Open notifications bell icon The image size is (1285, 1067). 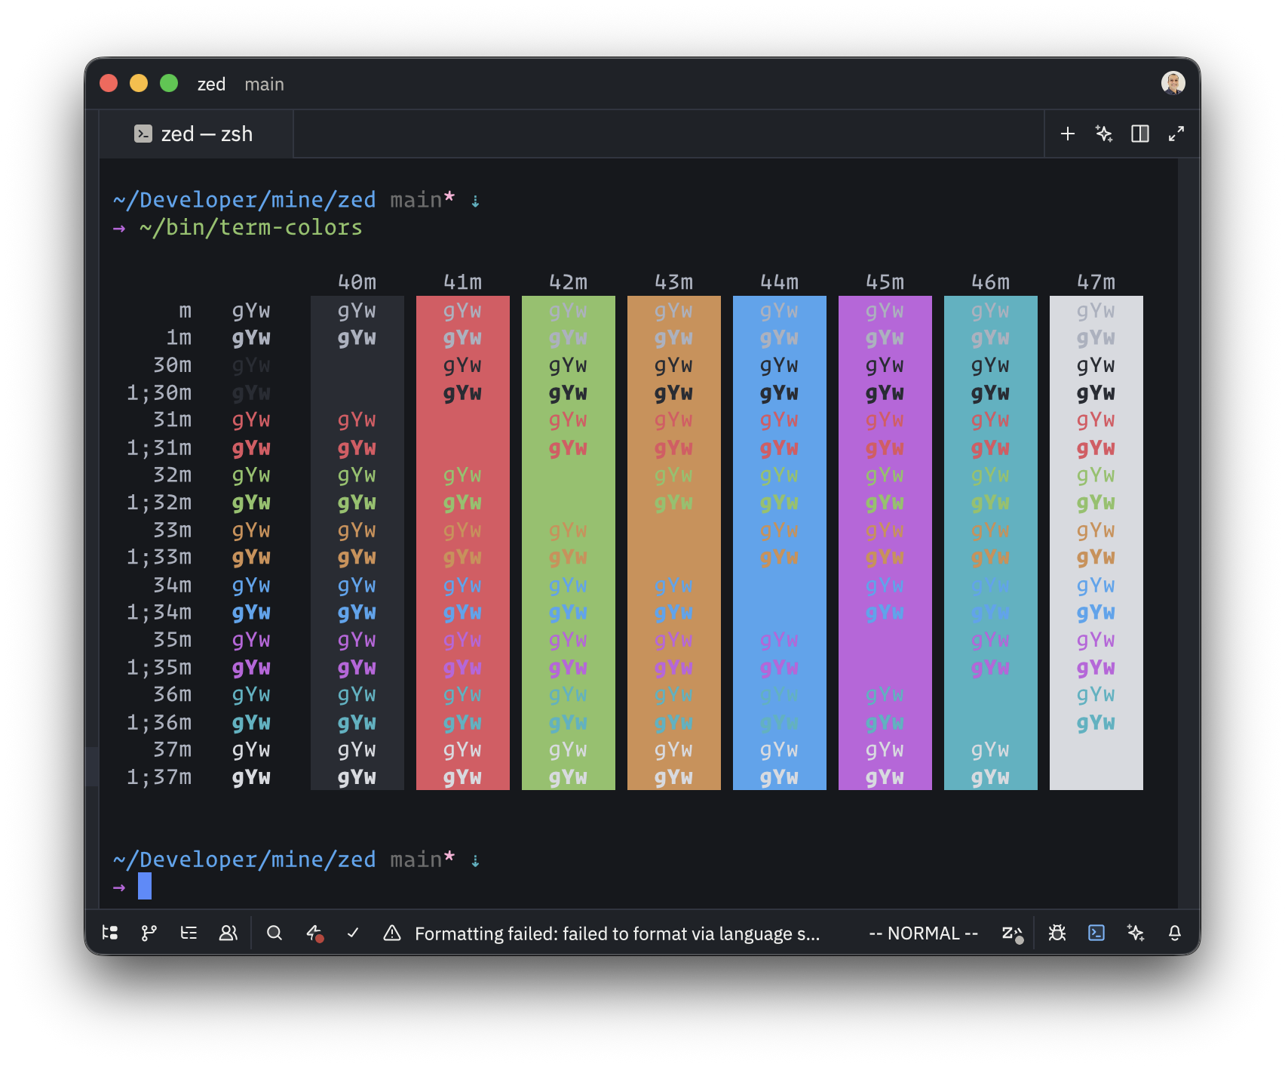(x=1175, y=933)
